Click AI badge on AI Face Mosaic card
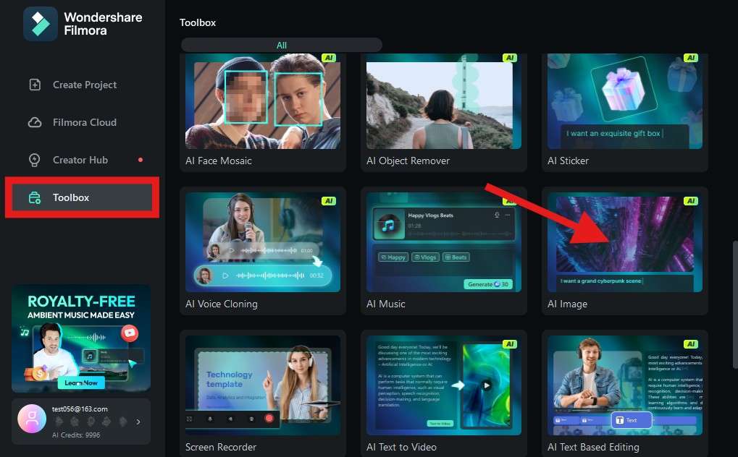The width and height of the screenshot is (738, 457). click(x=329, y=58)
